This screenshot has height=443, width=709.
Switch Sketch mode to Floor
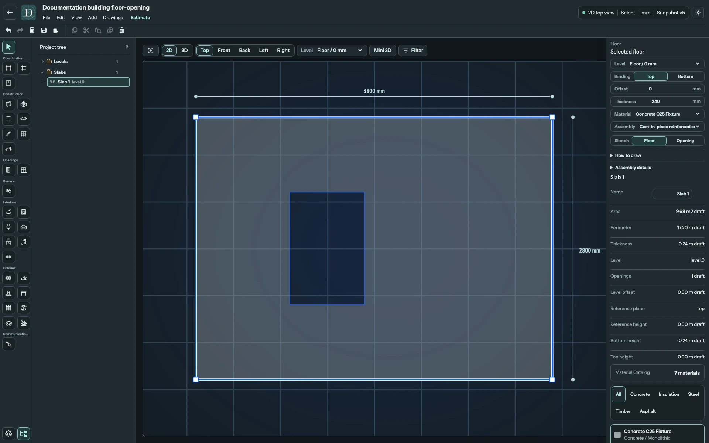pos(649,141)
